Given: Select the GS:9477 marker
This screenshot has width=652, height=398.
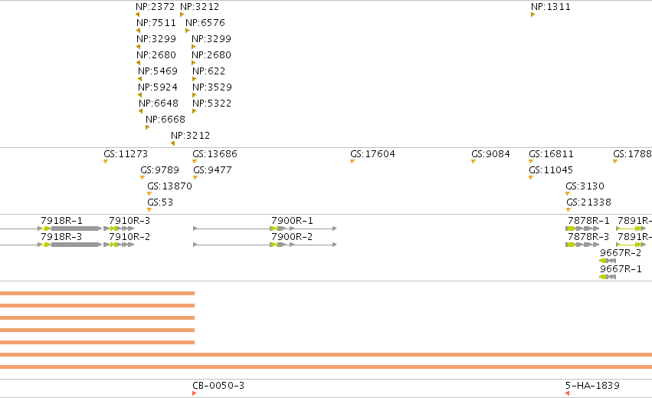Looking at the screenshot, I should [x=195, y=178].
